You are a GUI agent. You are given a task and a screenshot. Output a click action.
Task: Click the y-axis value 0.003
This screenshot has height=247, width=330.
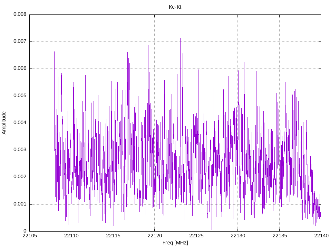pyautogui.click(x=20, y=150)
